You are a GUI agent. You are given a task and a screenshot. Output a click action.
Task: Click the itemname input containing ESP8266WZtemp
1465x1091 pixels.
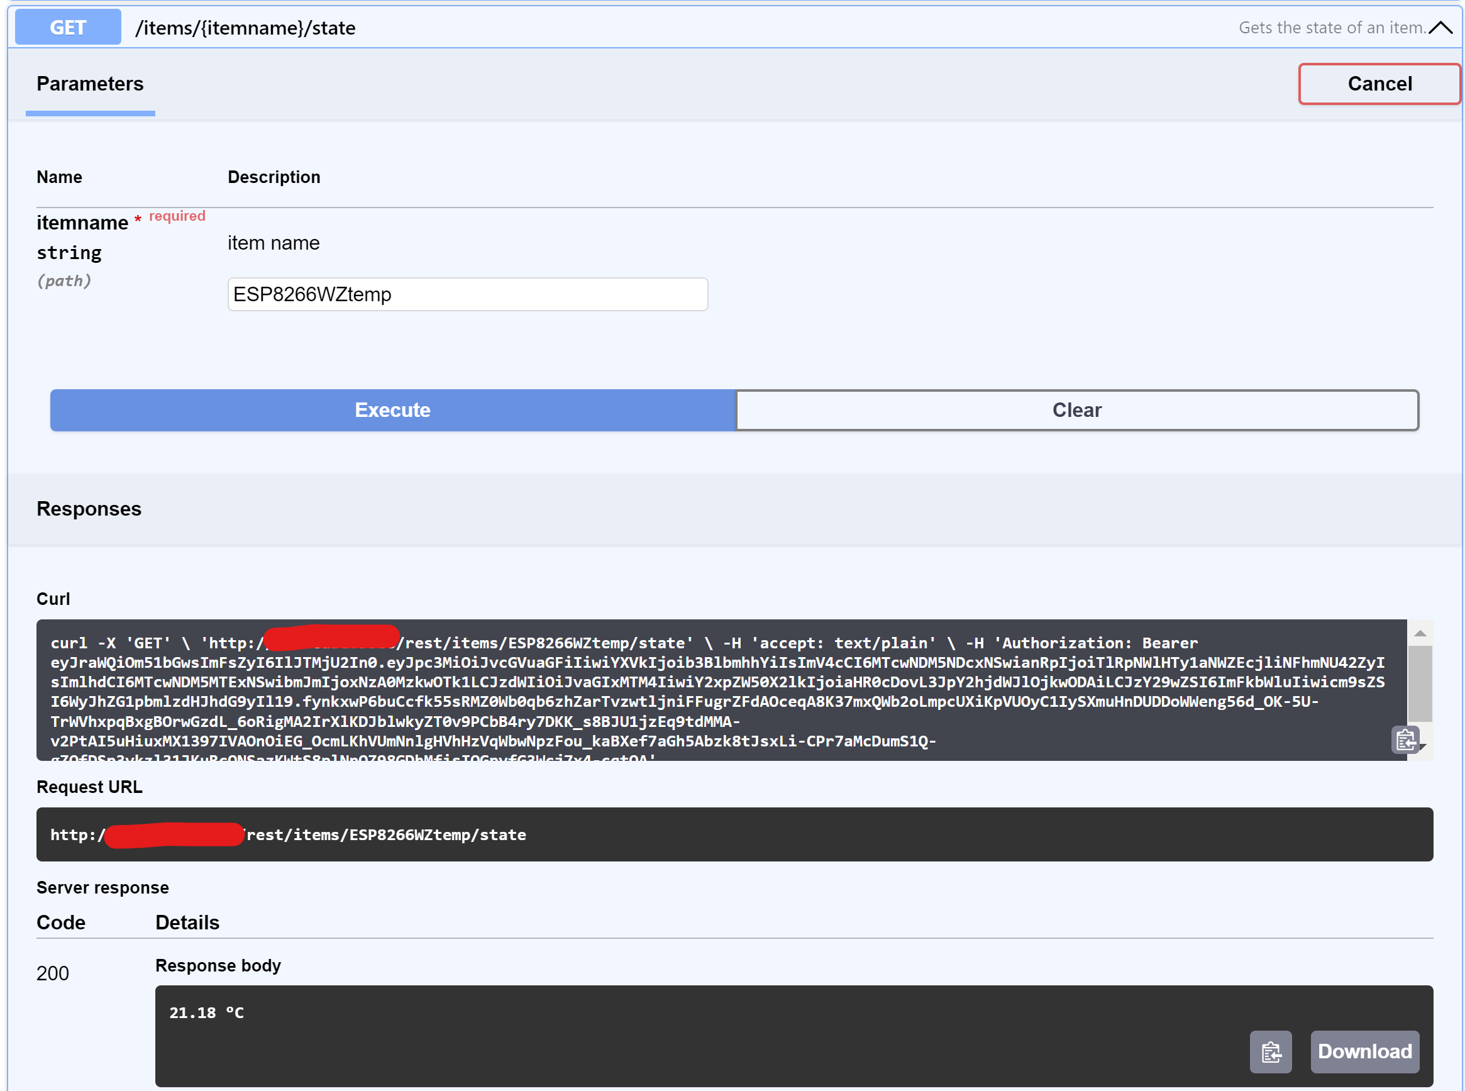pos(467,294)
